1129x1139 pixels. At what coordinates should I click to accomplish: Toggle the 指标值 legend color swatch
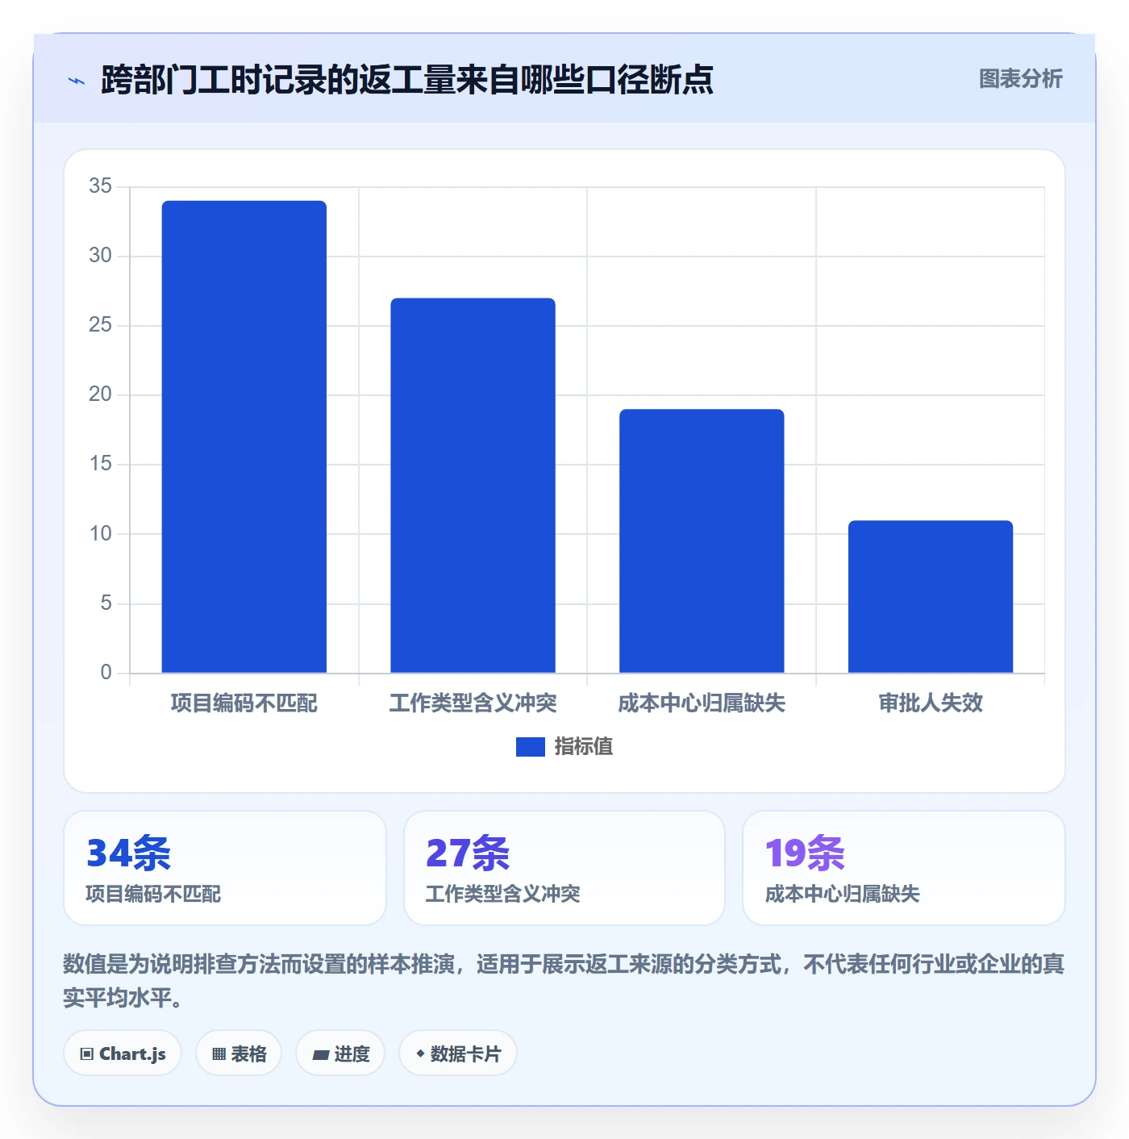click(530, 747)
